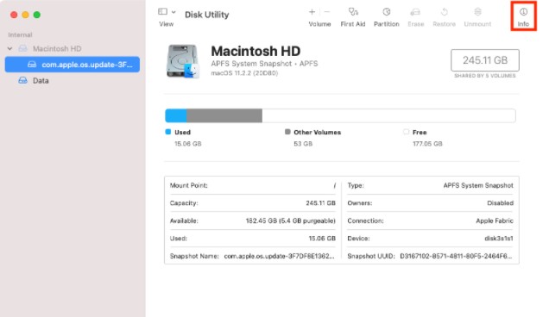Viewport: 549px width, 317px height.
Task: Open the View sidebar options icon
Action: coord(162,12)
